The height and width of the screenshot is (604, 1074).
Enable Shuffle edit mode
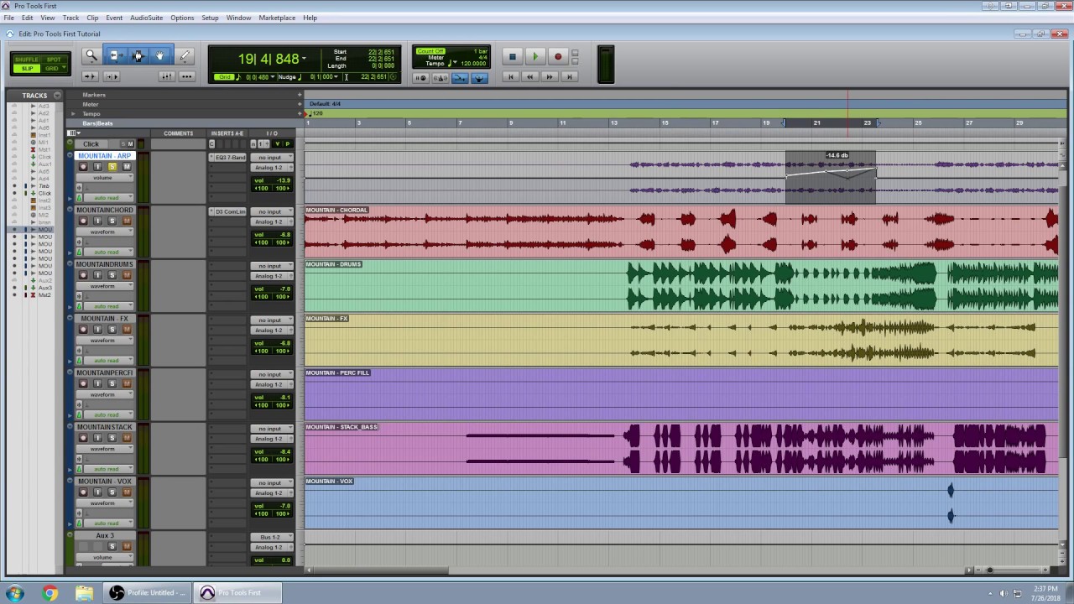click(x=27, y=60)
